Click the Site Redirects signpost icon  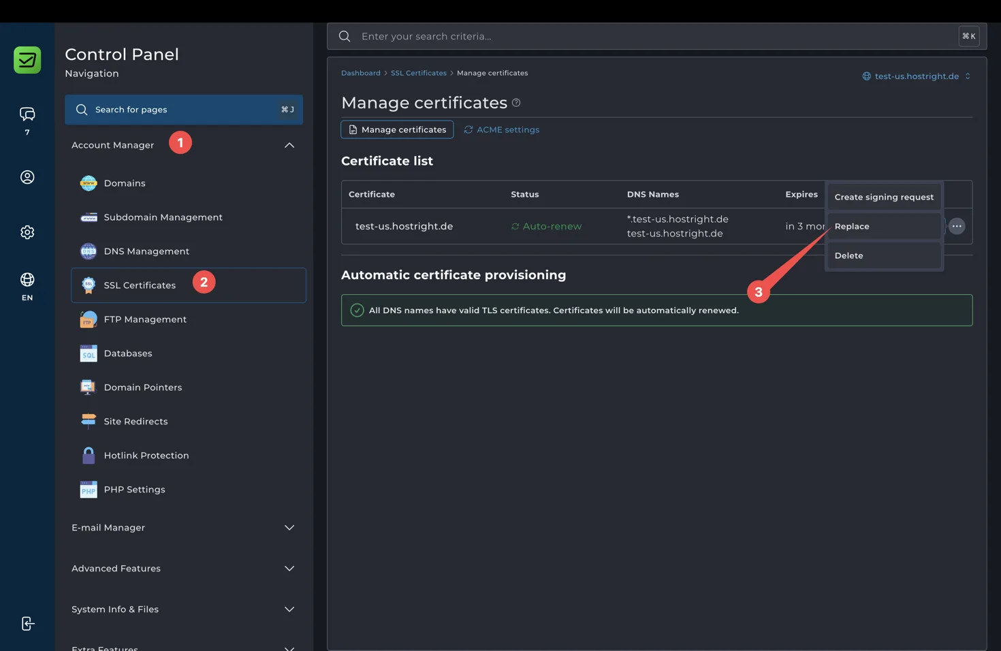(89, 422)
